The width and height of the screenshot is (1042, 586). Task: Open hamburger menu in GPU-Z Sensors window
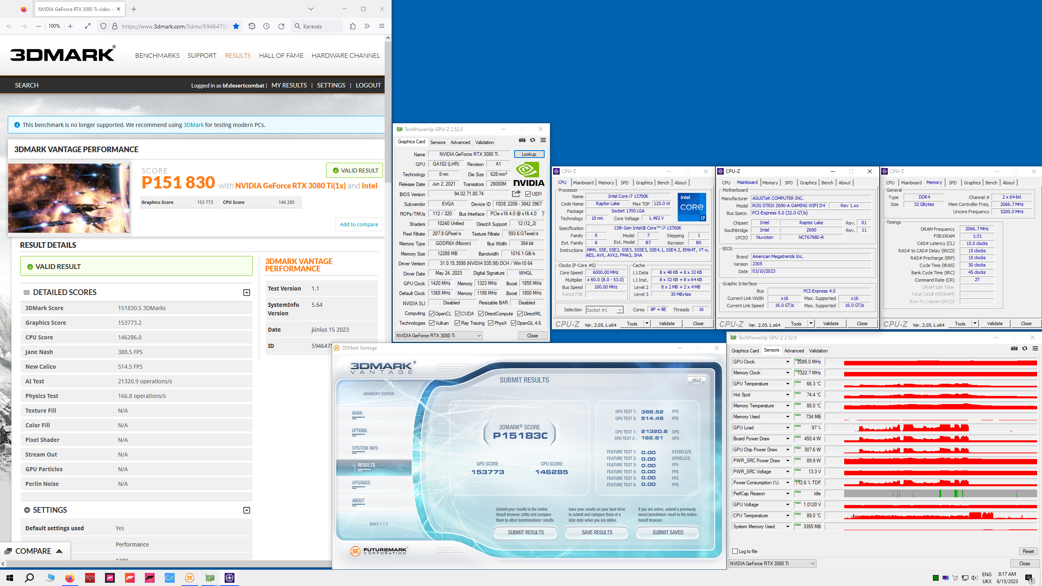pyautogui.click(x=1035, y=348)
